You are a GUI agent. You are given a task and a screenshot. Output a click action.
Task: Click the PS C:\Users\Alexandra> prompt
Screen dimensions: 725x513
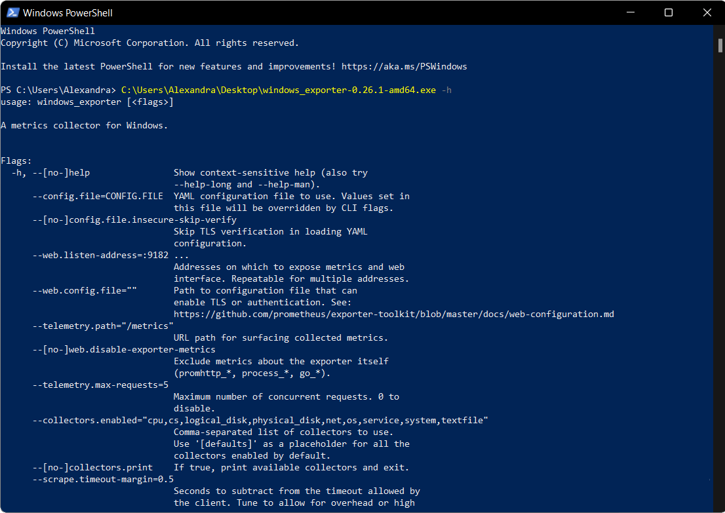(58, 90)
